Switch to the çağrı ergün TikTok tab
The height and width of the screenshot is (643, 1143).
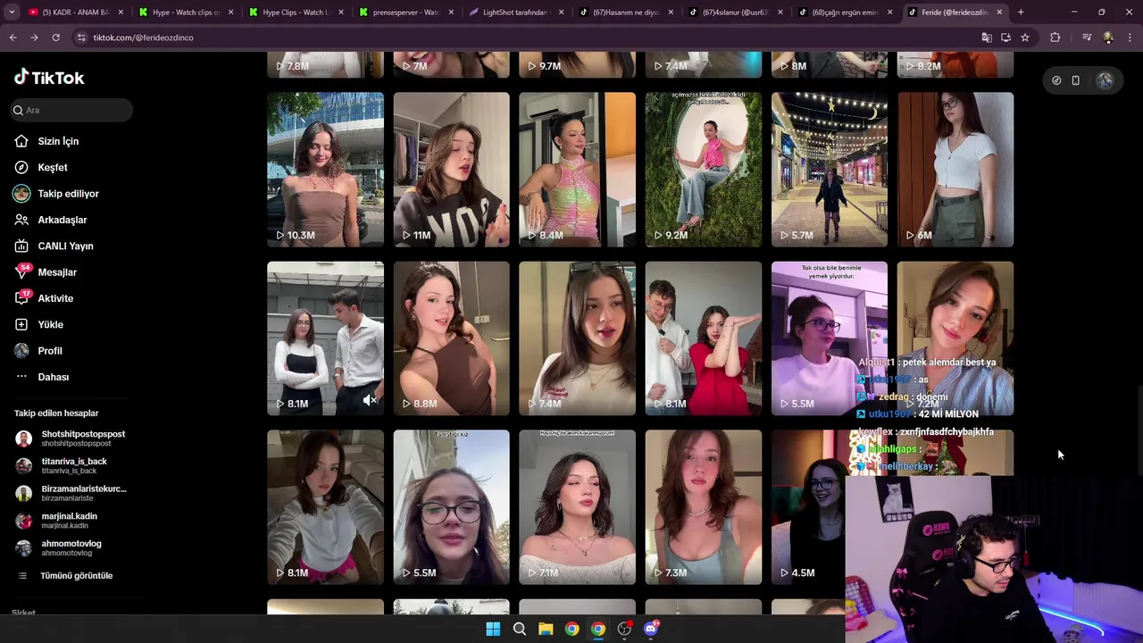(x=844, y=13)
